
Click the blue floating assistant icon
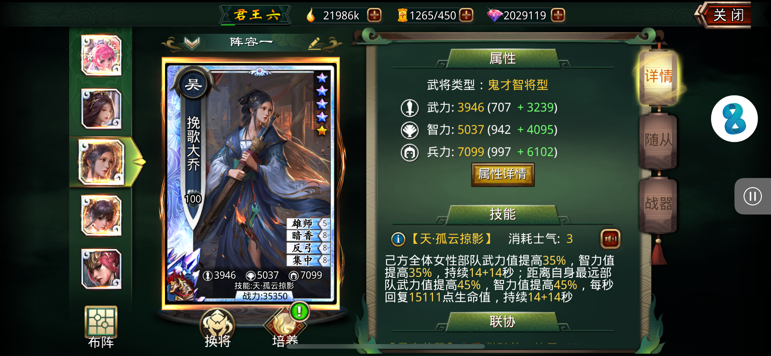pos(734,119)
